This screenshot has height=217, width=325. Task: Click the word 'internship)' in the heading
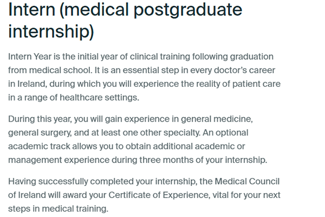coord(51,31)
